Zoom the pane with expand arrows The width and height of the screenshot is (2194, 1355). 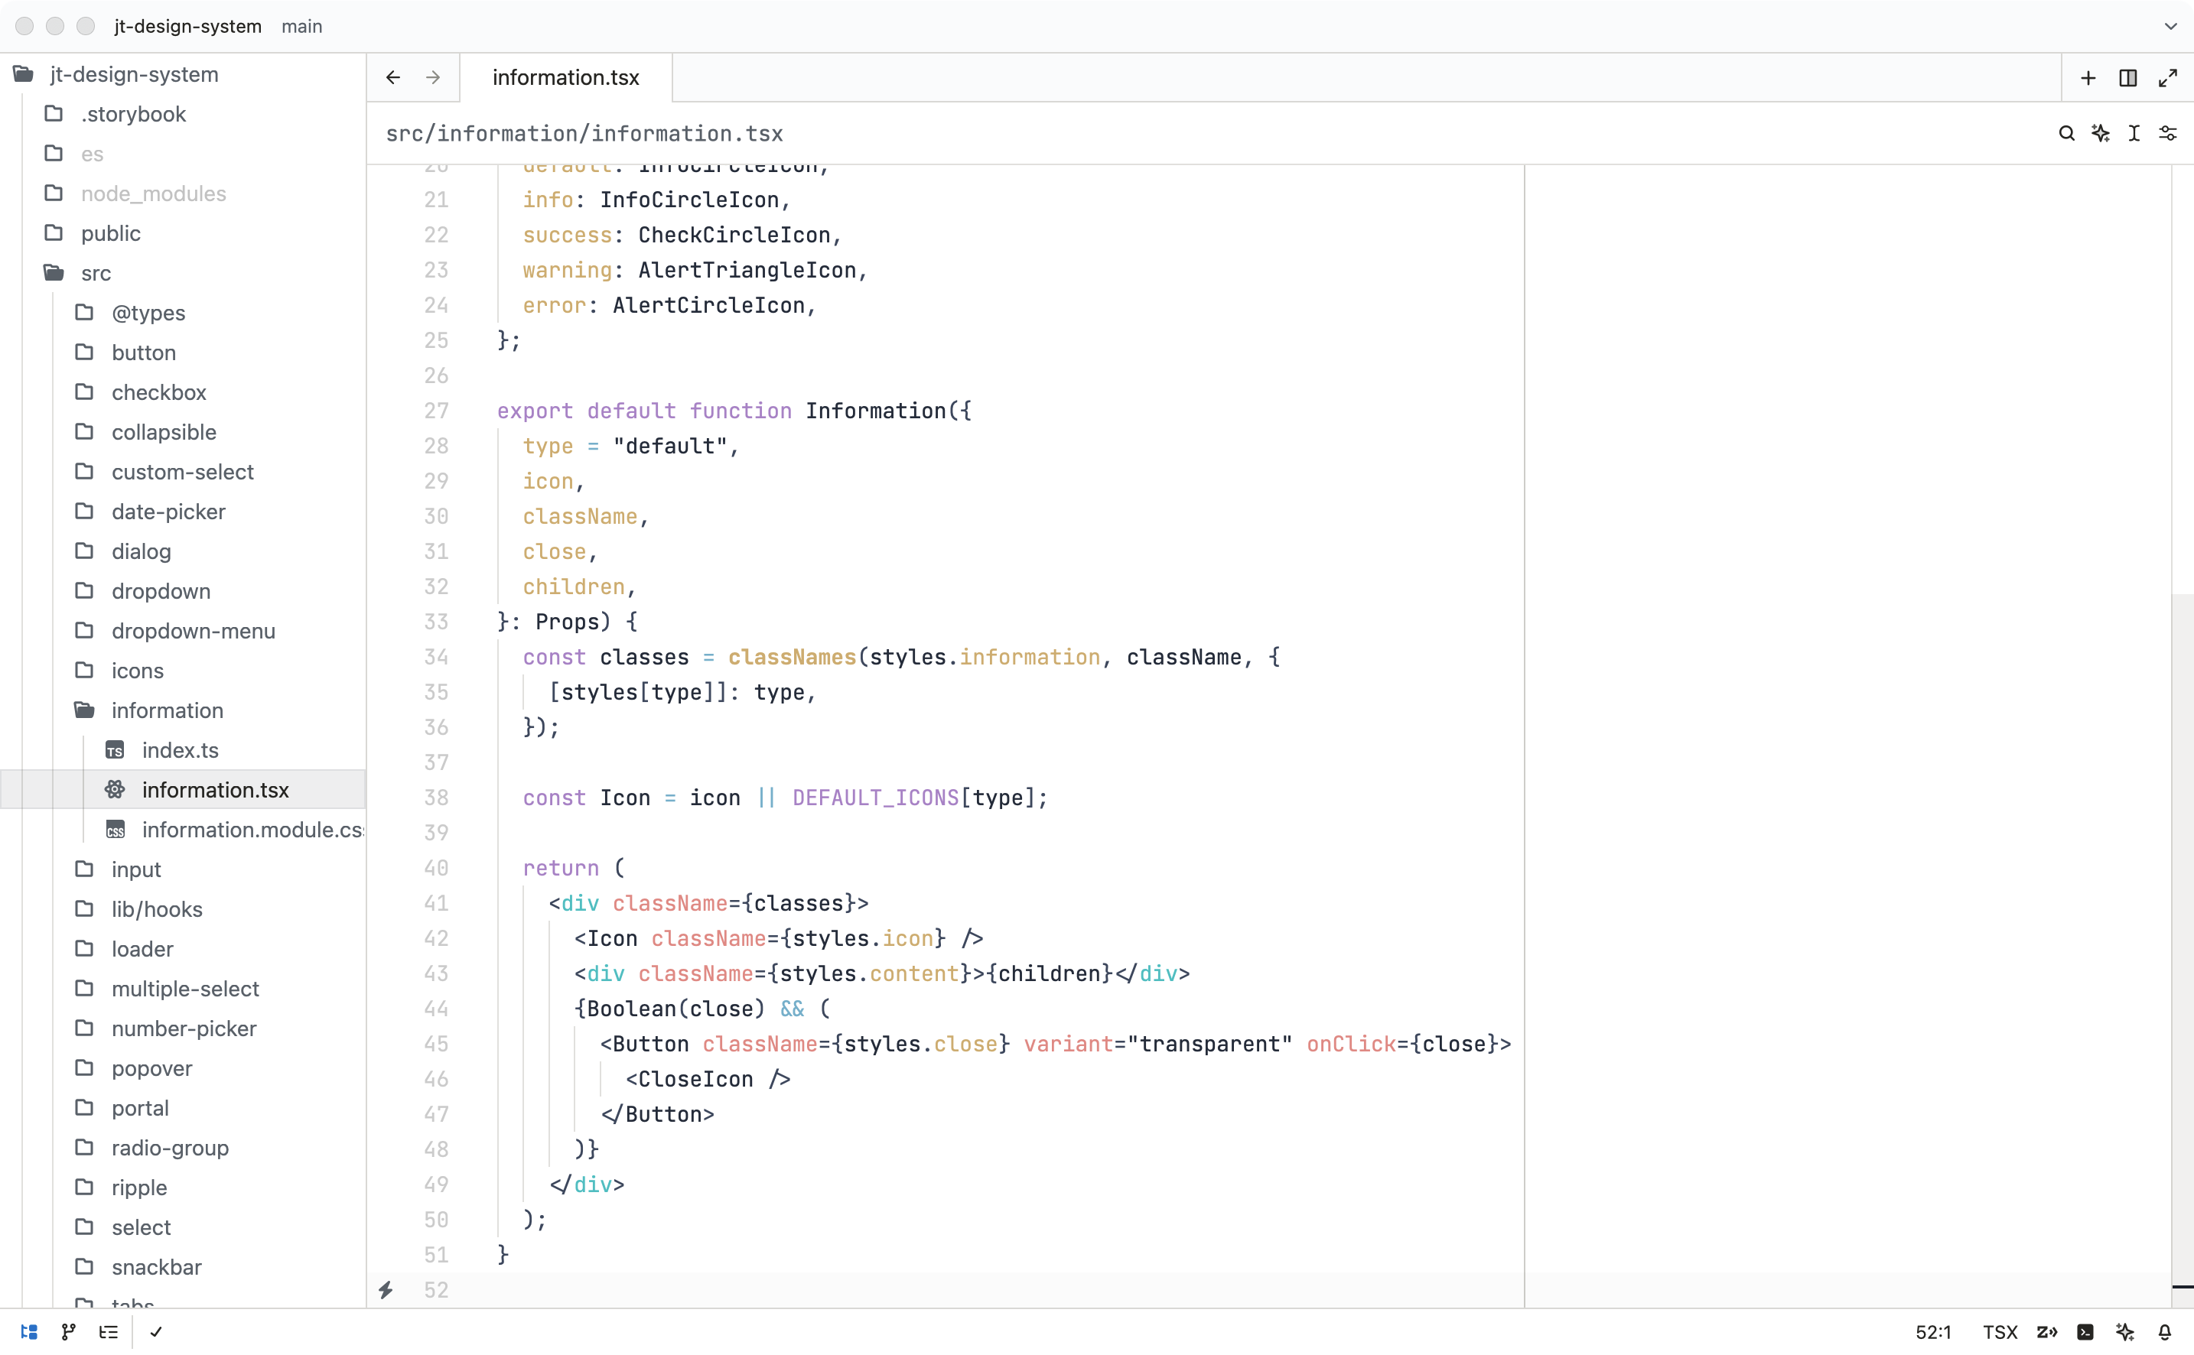(2167, 78)
